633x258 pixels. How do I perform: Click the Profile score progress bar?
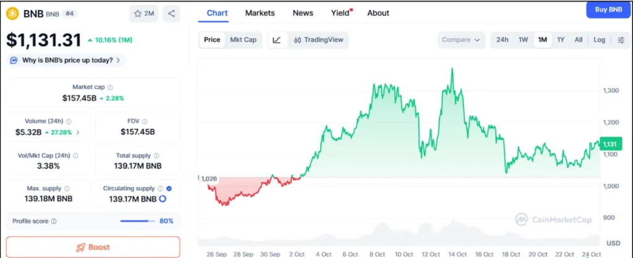(138, 221)
